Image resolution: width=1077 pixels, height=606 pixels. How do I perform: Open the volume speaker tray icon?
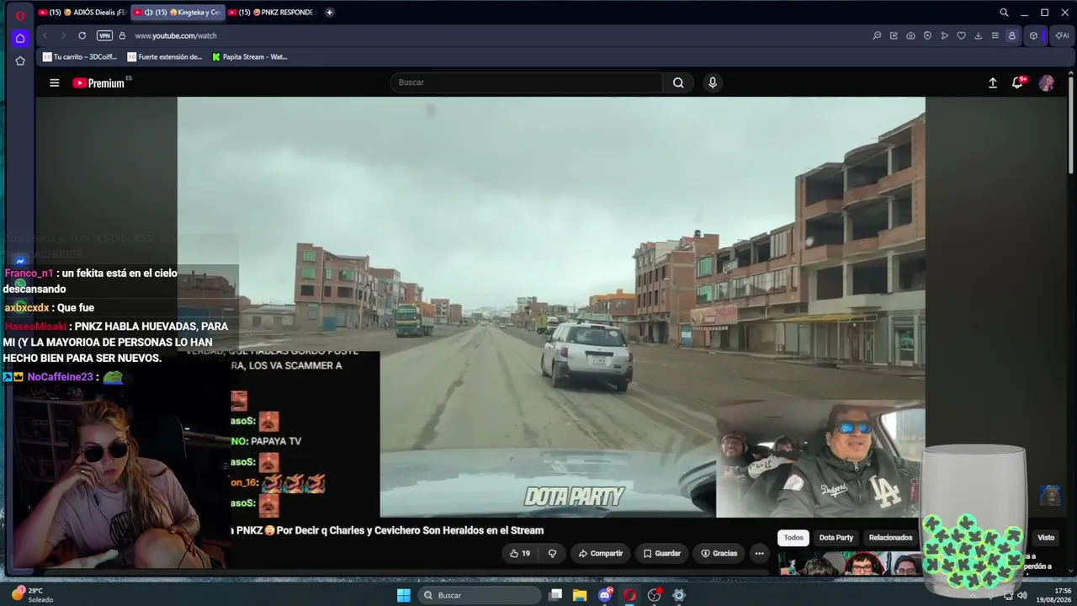point(1022,595)
